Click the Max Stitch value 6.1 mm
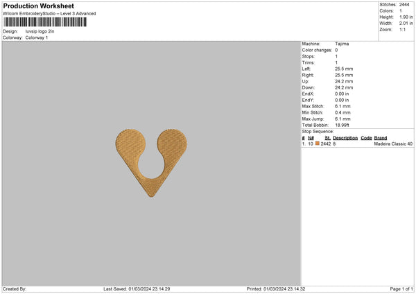This screenshot has width=416, height=294. point(343,106)
